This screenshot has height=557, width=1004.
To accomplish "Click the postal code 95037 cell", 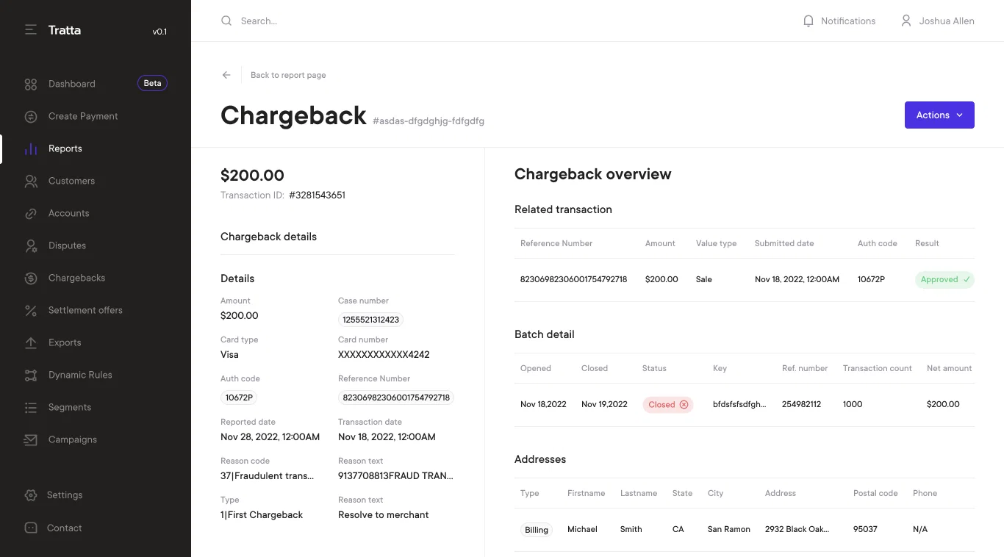I will pos(865,529).
